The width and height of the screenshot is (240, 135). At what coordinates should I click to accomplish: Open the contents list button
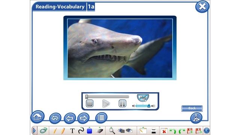(x=101, y=118)
